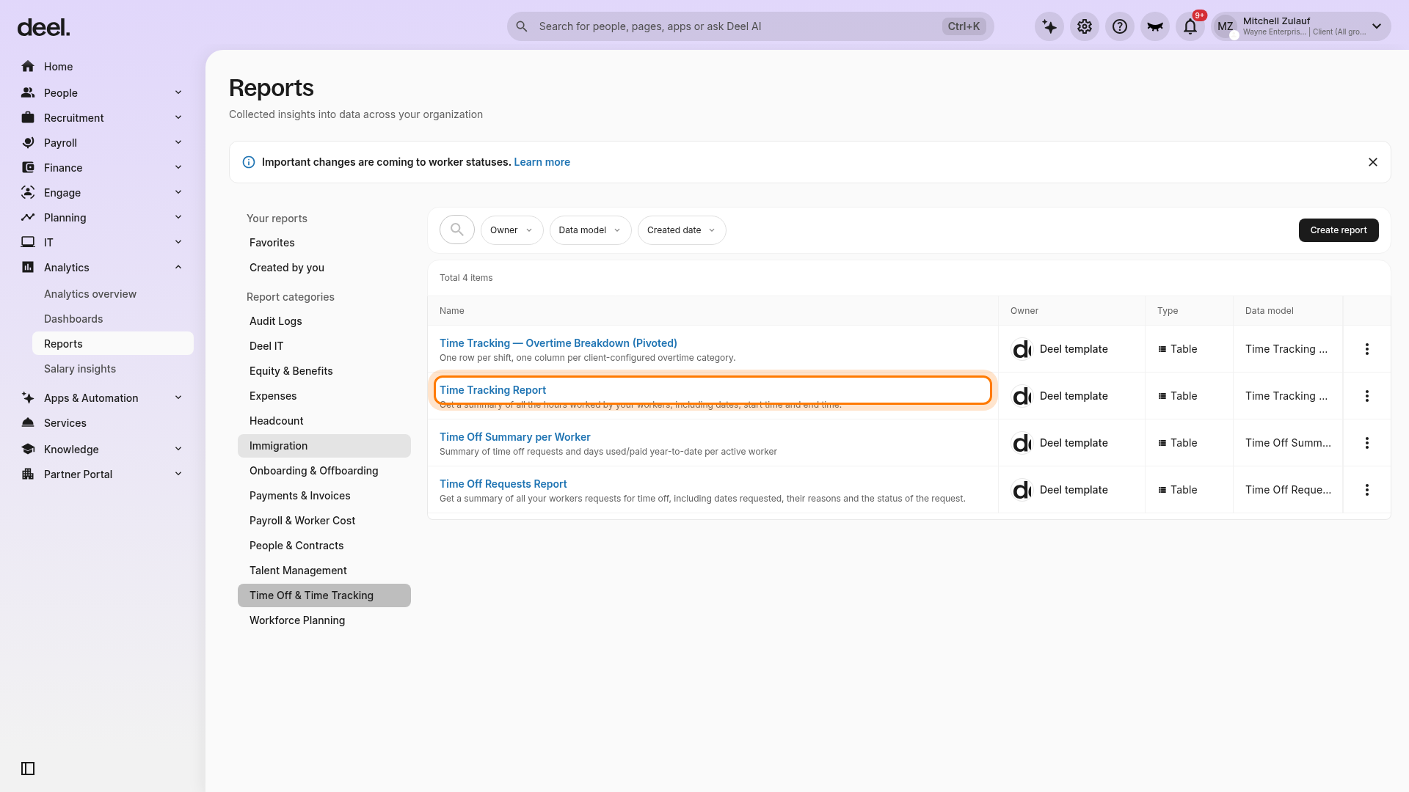1409x792 pixels.
Task: Open row menu for Time Off Summary per Worker
Action: click(x=1367, y=443)
